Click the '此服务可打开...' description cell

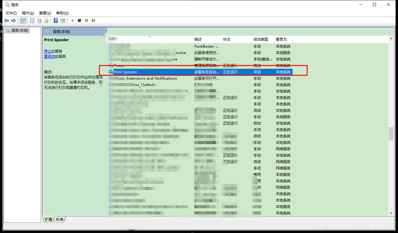[207, 78]
